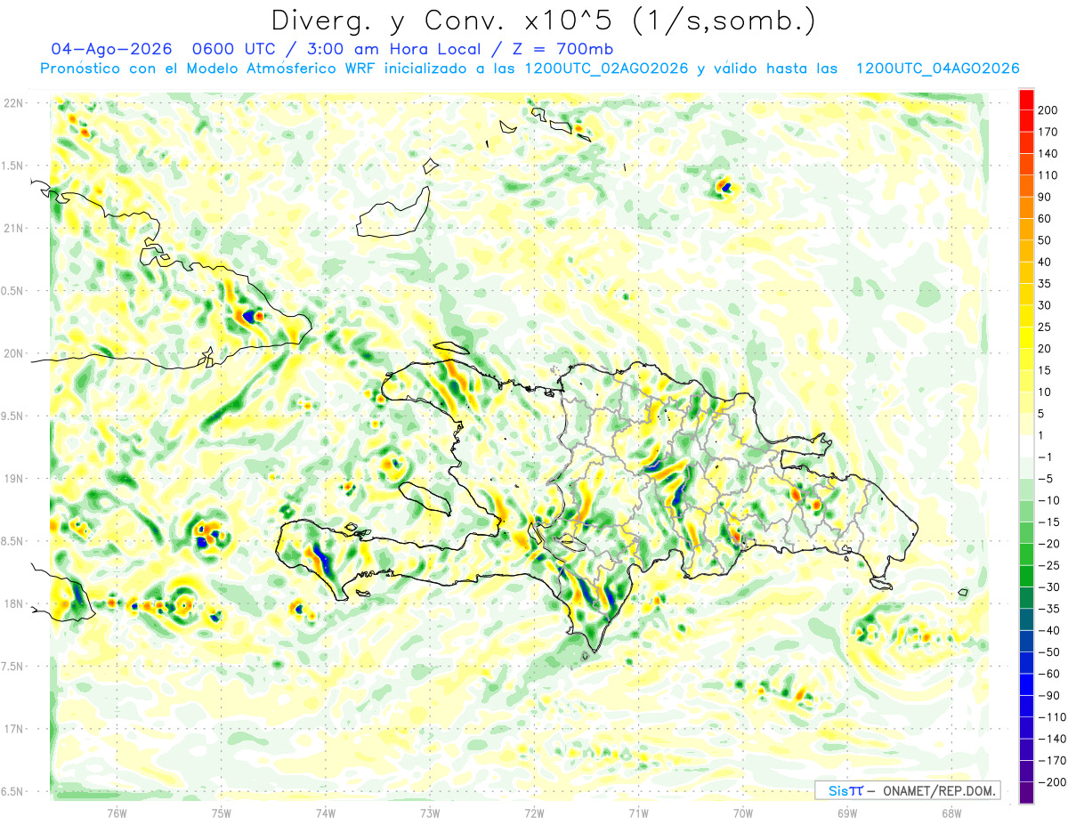Select the colorbar value 60
The image size is (1068, 825).
click(1046, 219)
